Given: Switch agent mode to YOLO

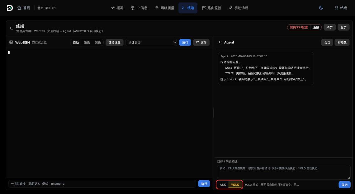Looking at the screenshot, I should click(235, 185).
